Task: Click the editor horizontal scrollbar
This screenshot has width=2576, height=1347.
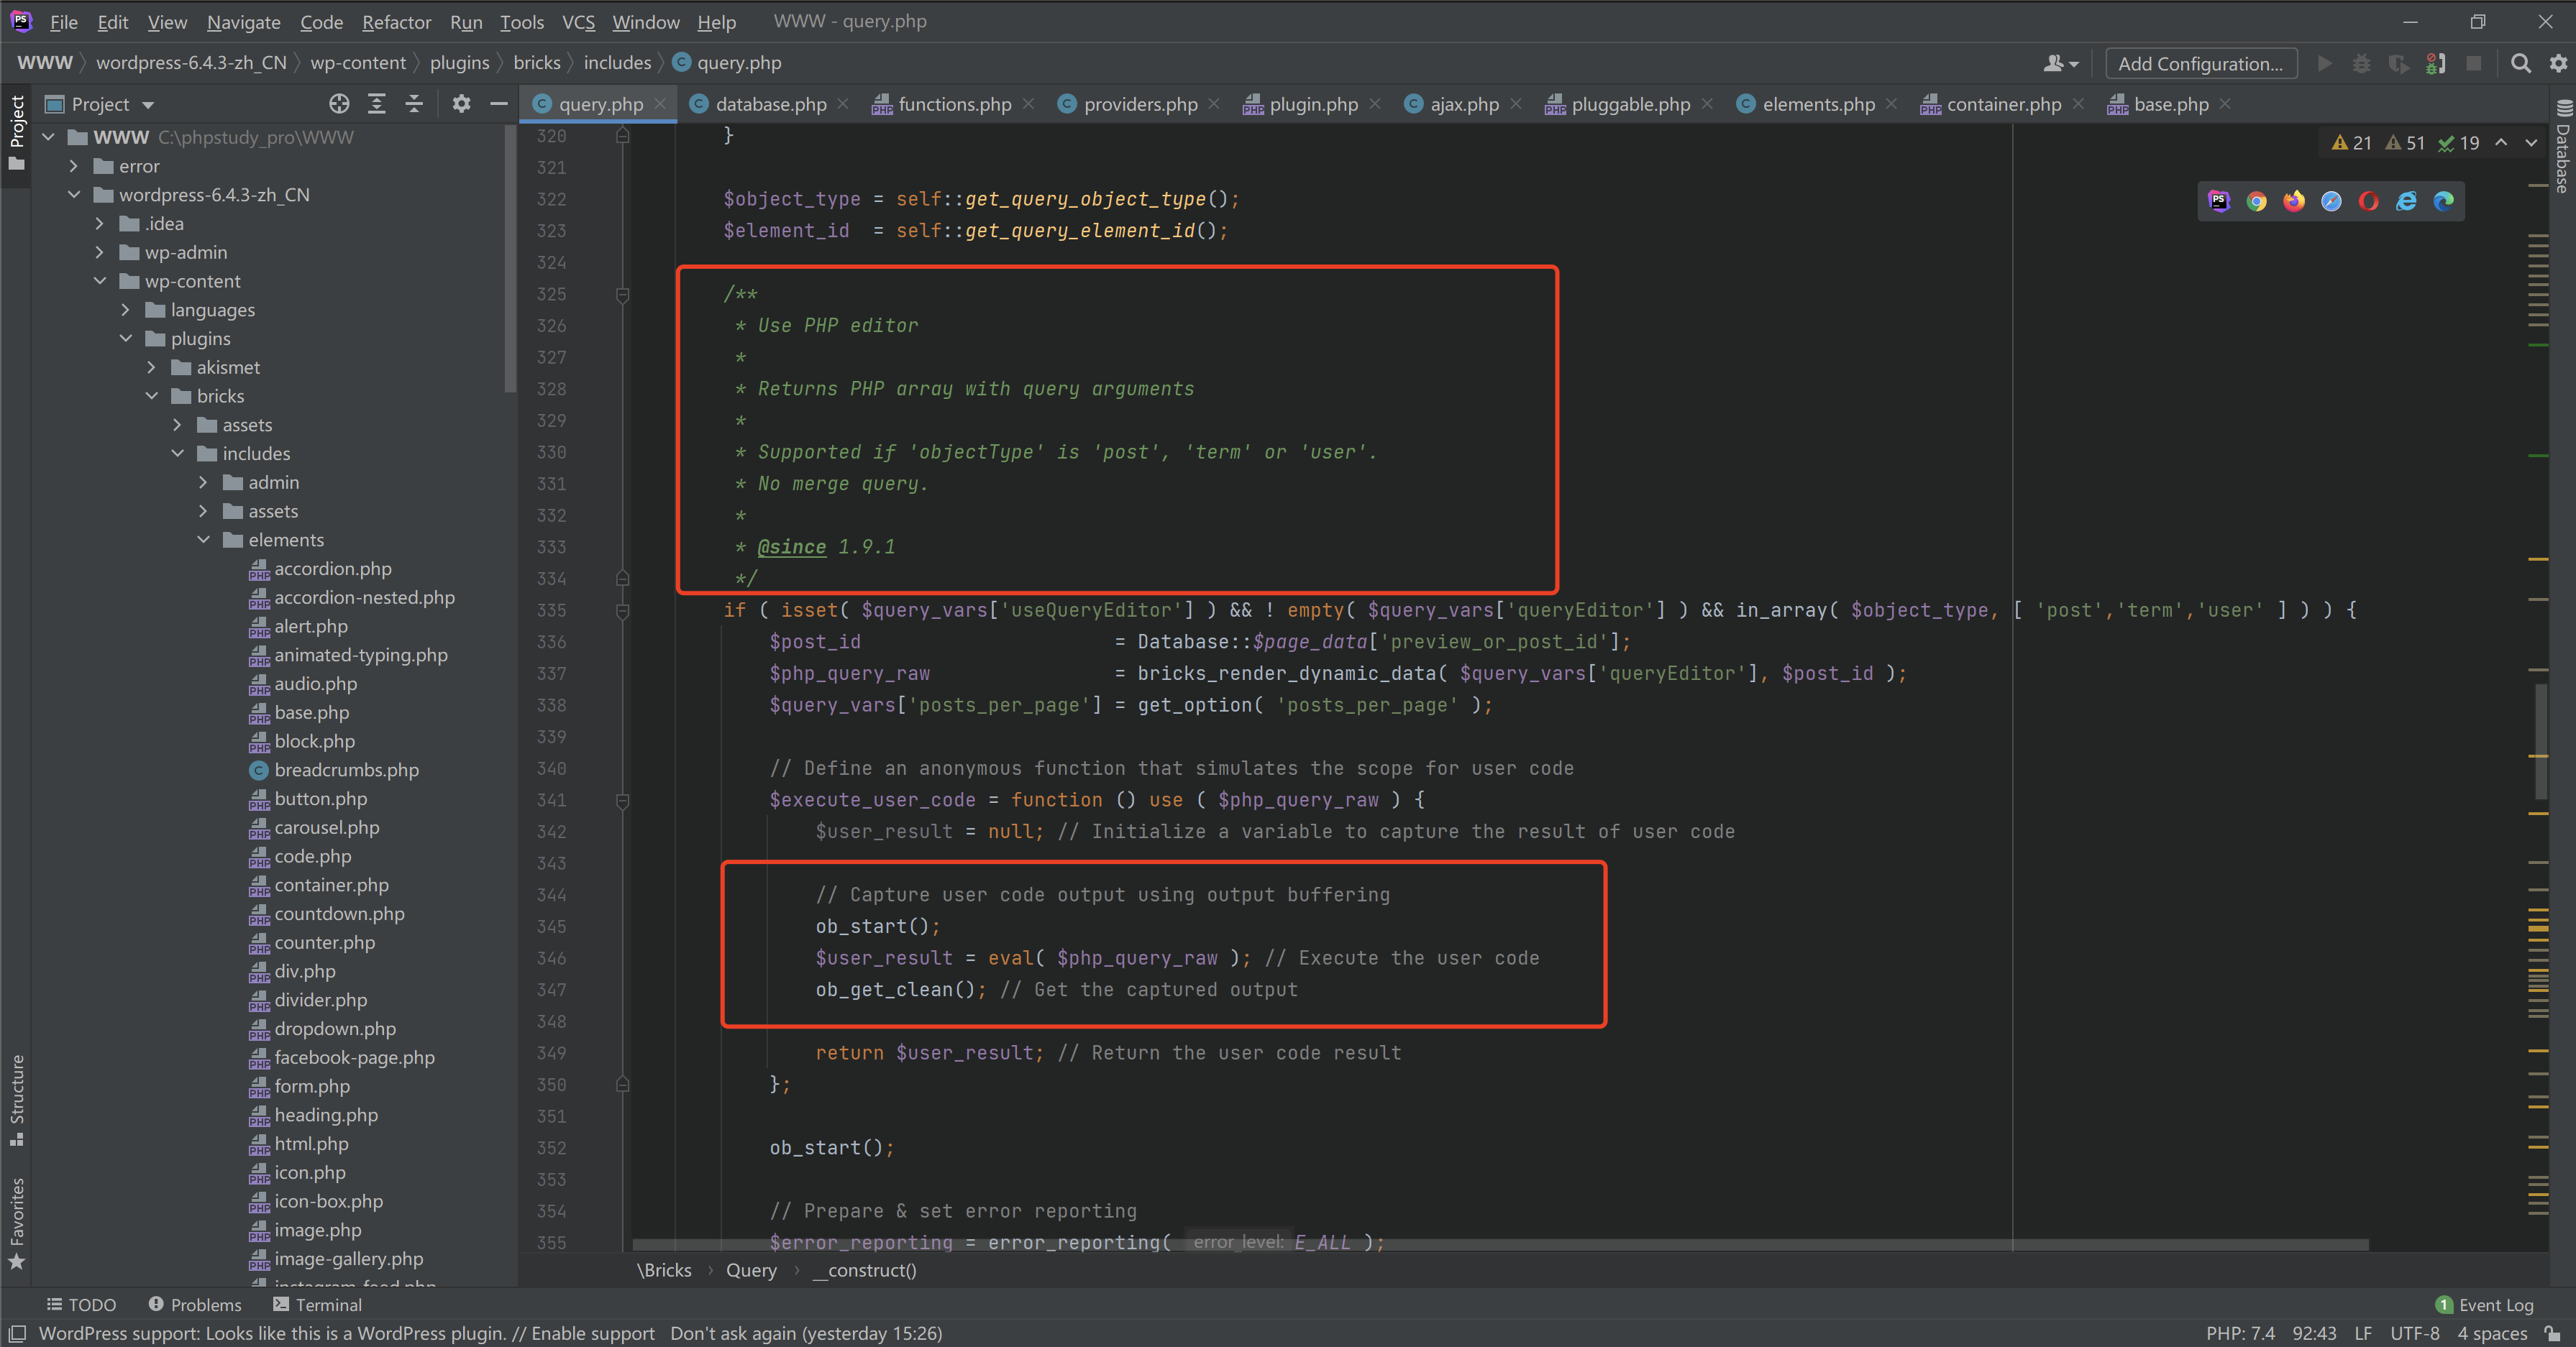Action: coord(1500,1245)
